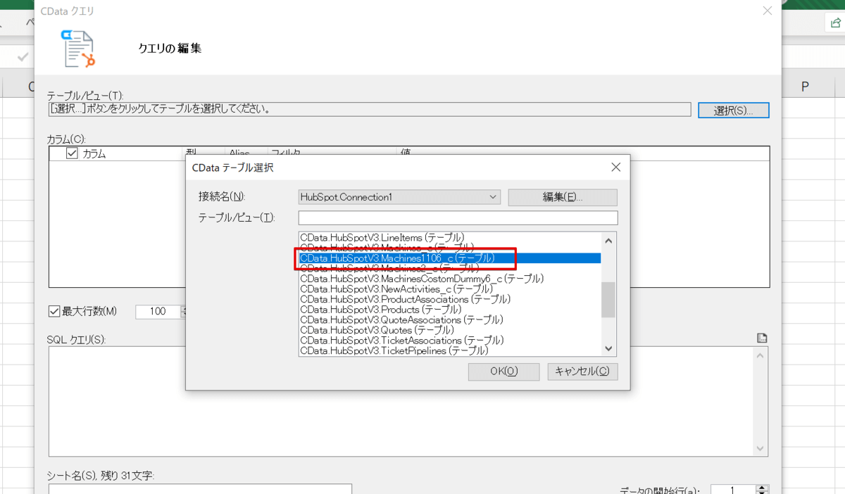This screenshot has height=494, width=845.
Task: Toggle the 最大行数(M) checkbox
Action: tap(54, 311)
